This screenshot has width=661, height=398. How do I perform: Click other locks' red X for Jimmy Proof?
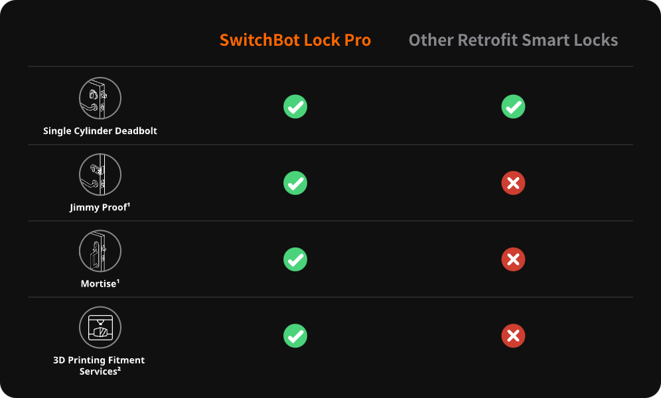pos(513,182)
